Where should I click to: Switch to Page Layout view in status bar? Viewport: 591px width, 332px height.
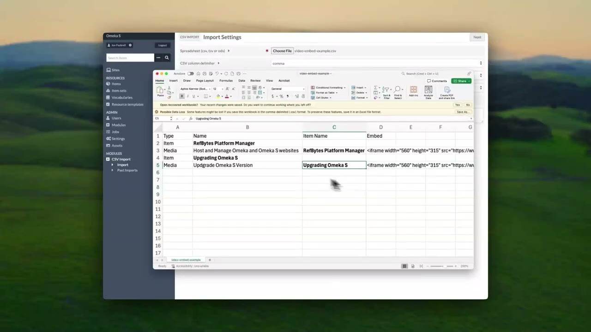413,266
